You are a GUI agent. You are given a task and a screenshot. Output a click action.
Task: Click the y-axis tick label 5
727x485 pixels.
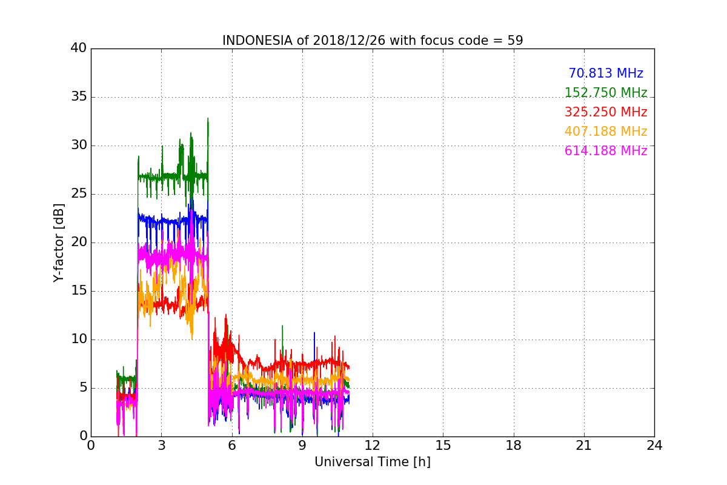click(82, 388)
